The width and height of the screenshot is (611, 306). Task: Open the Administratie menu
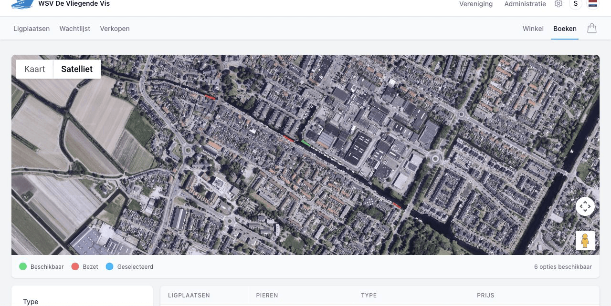click(525, 4)
